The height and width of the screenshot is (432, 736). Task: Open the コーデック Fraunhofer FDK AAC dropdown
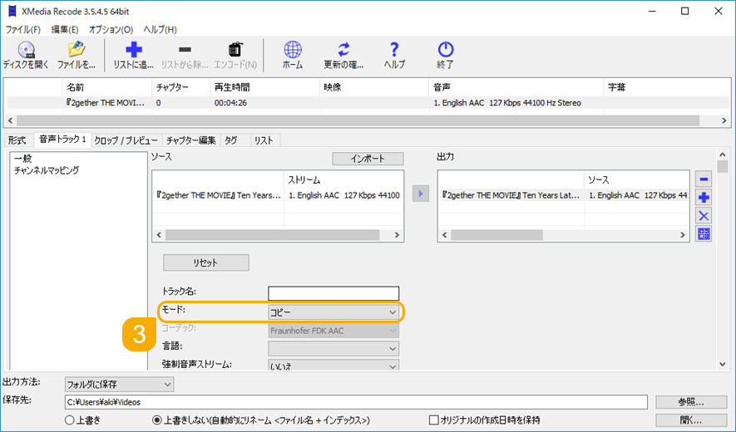[333, 331]
